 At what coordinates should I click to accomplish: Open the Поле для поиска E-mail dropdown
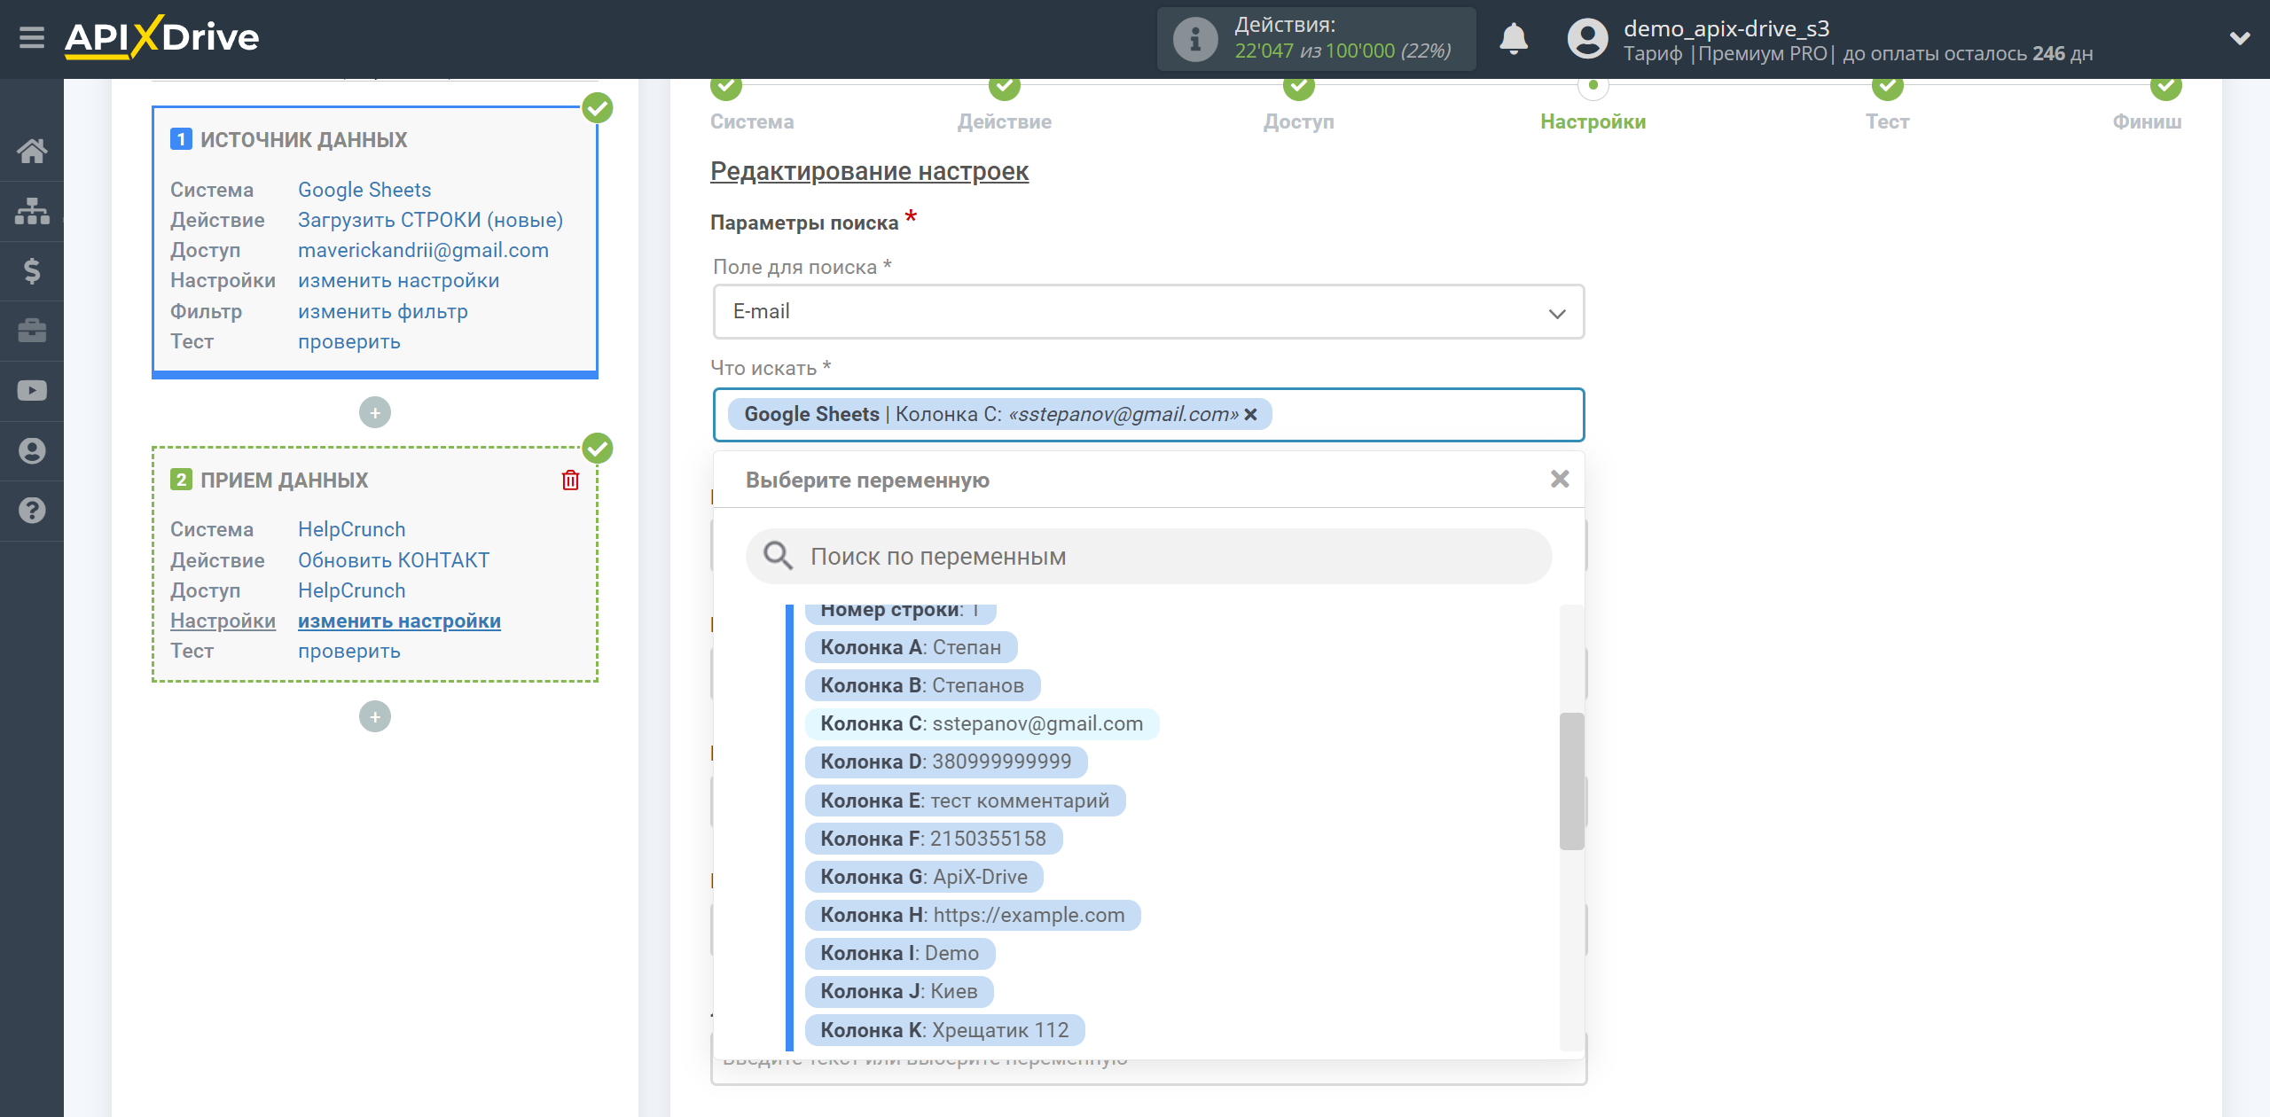click(x=1148, y=312)
